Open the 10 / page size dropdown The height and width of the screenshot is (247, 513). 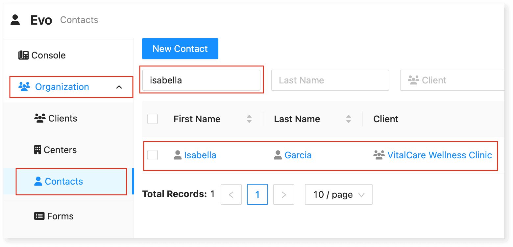(339, 194)
